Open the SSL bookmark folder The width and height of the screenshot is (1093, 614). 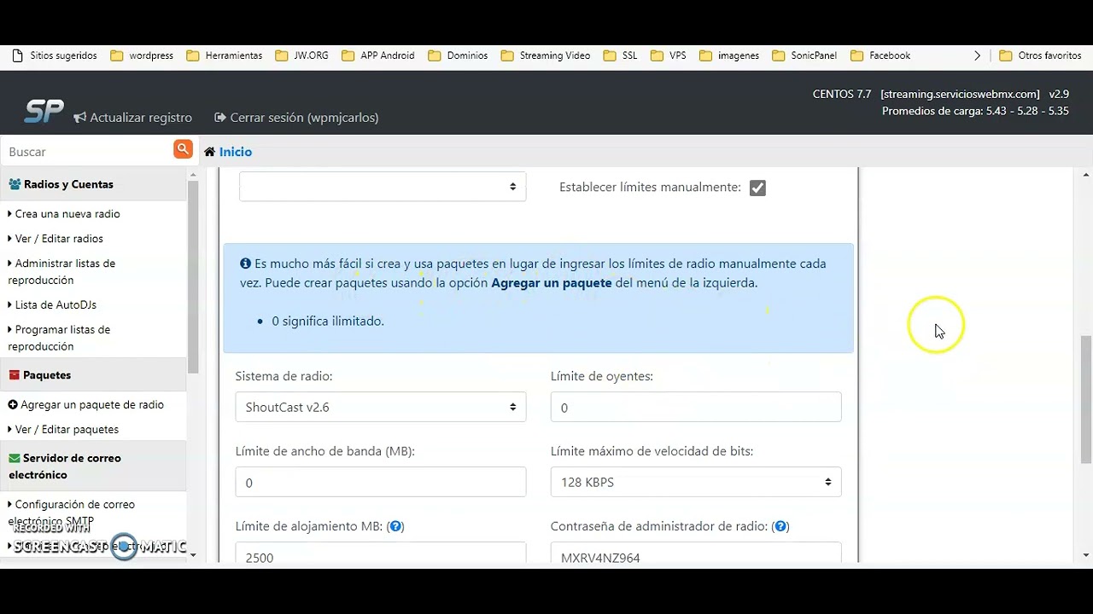621,55
